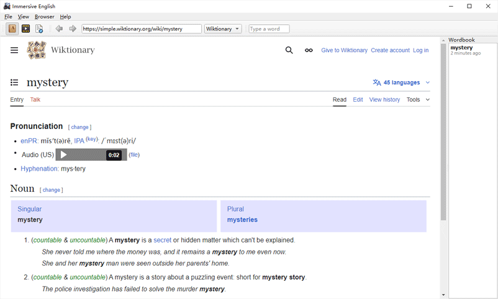This screenshot has height=299, width=498.
Task: Click scrollbar up arrow
Action: coord(443,40)
